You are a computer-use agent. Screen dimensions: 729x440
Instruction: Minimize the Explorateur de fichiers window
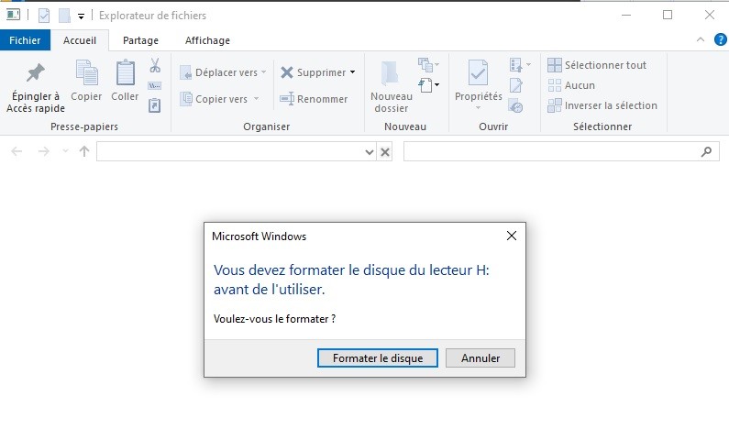pyautogui.click(x=626, y=15)
